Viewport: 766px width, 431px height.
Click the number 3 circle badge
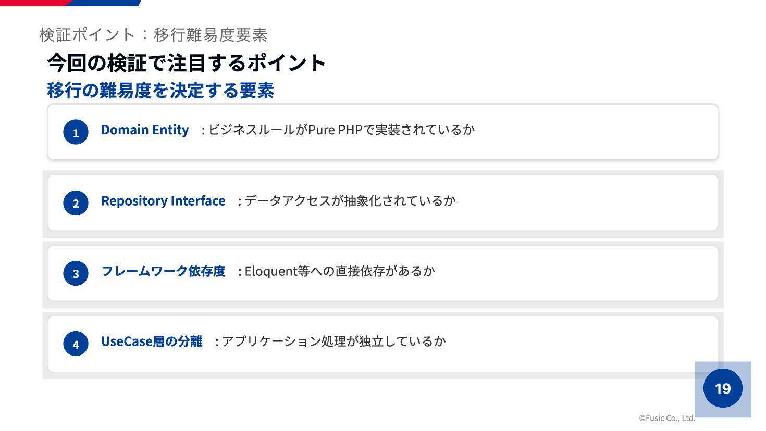pyautogui.click(x=76, y=273)
